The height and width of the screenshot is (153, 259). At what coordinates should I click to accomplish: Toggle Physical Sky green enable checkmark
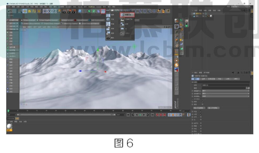[x=206, y=13]
